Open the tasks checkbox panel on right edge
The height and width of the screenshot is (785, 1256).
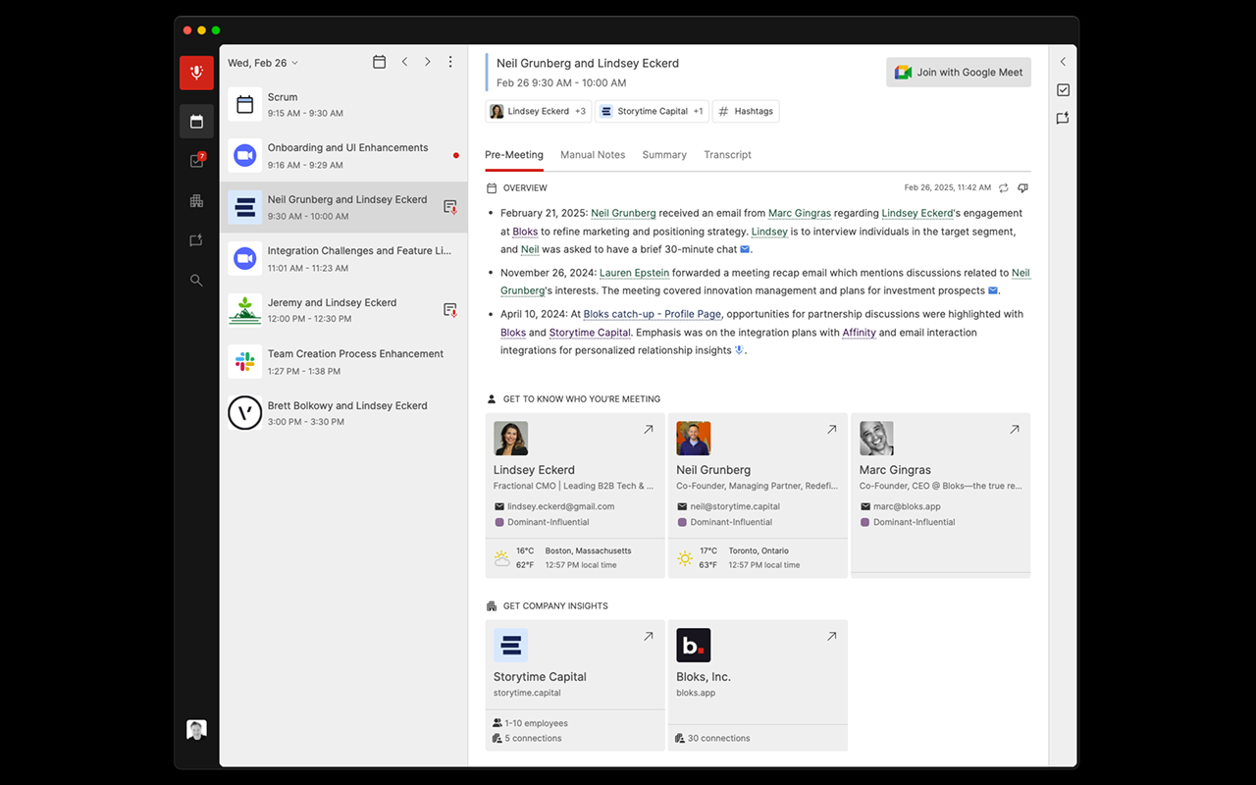[1062, 89]
